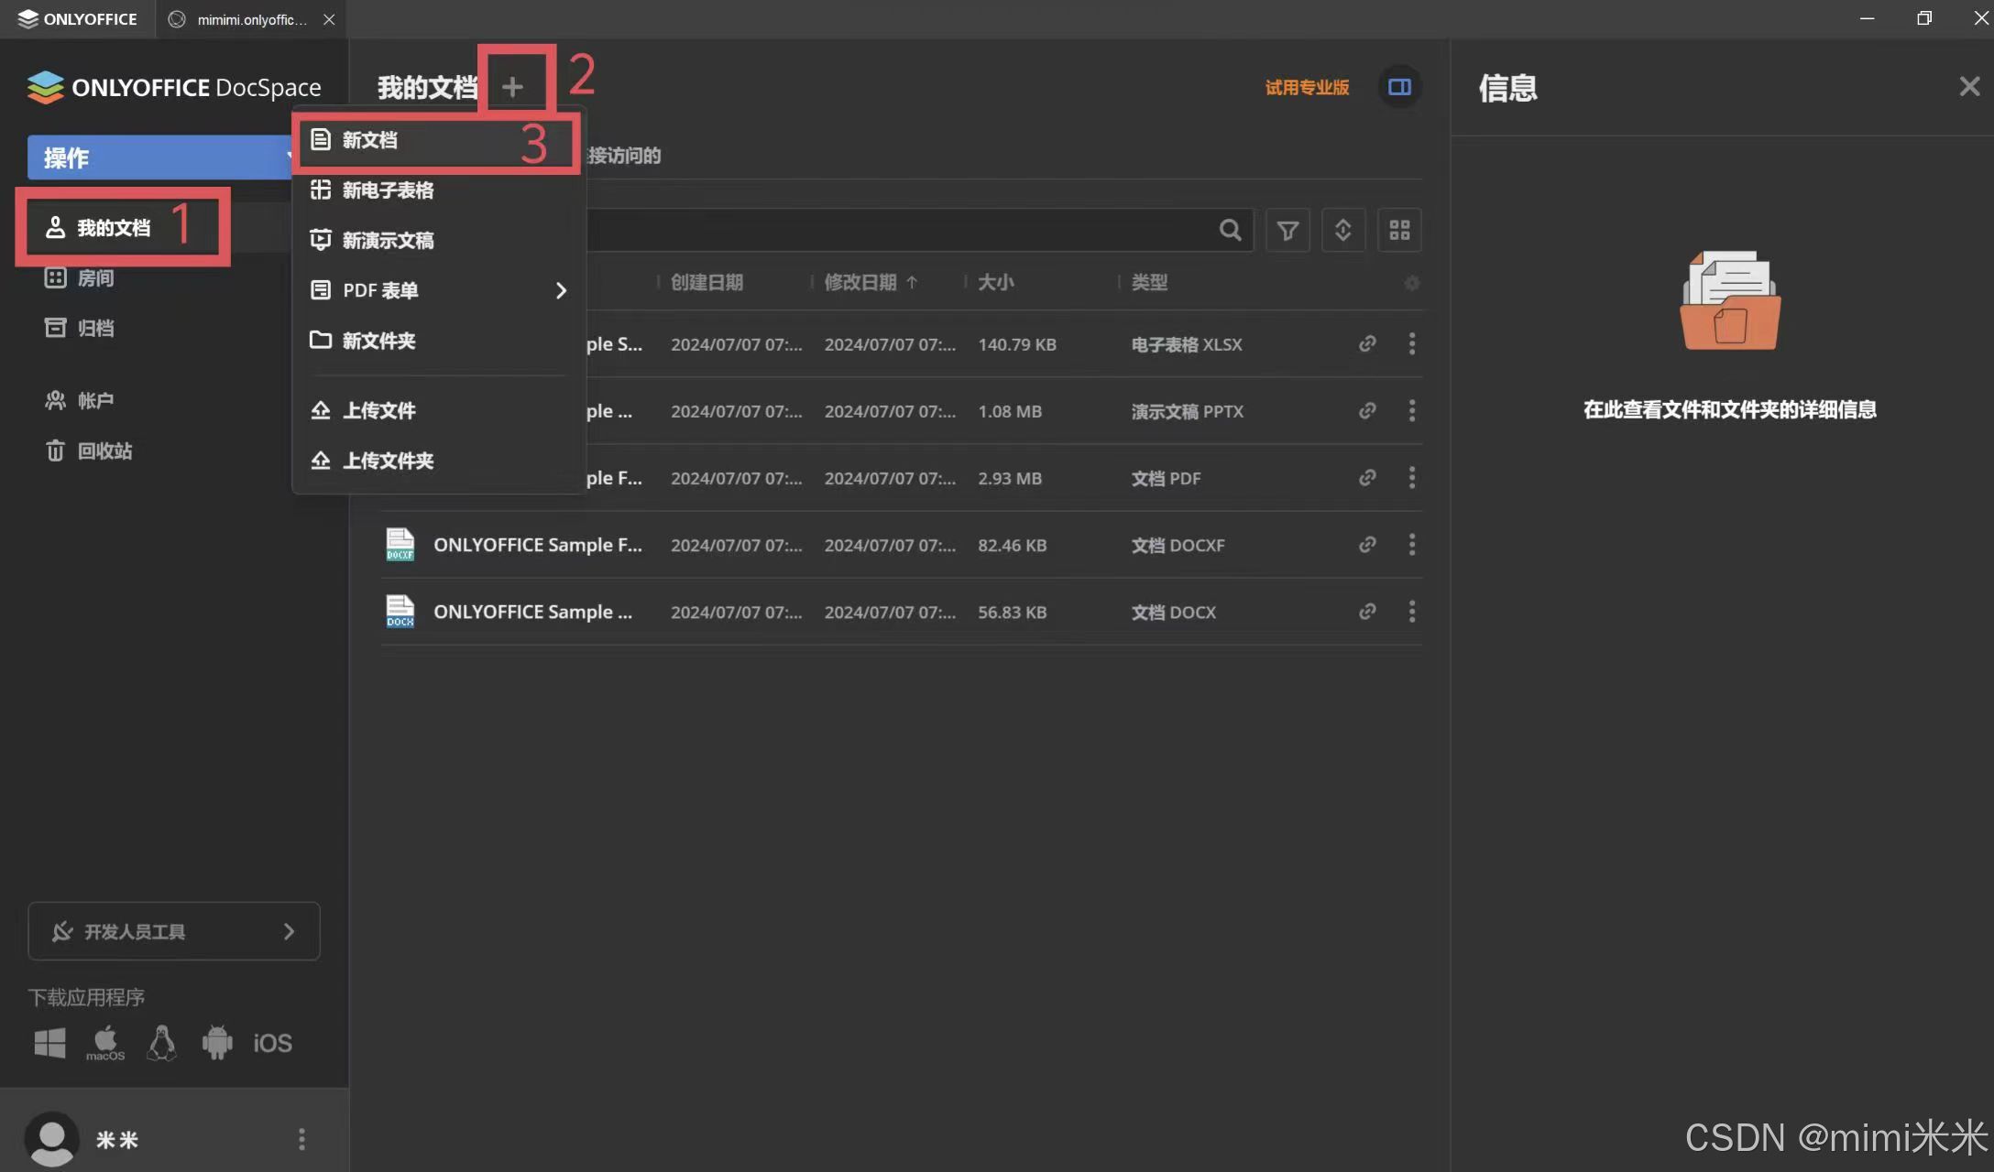Open three-dot menu for PPTX row
Screen dimensions: 1994x1172
1412,410
